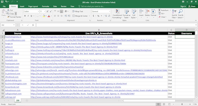Switch to the Review tab
The height and width of the screenshot is (106, 198).
click(x=64, y=6)
